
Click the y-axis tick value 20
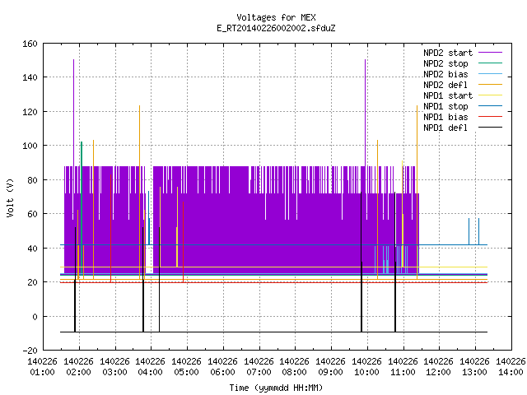[x=32, y=282]
